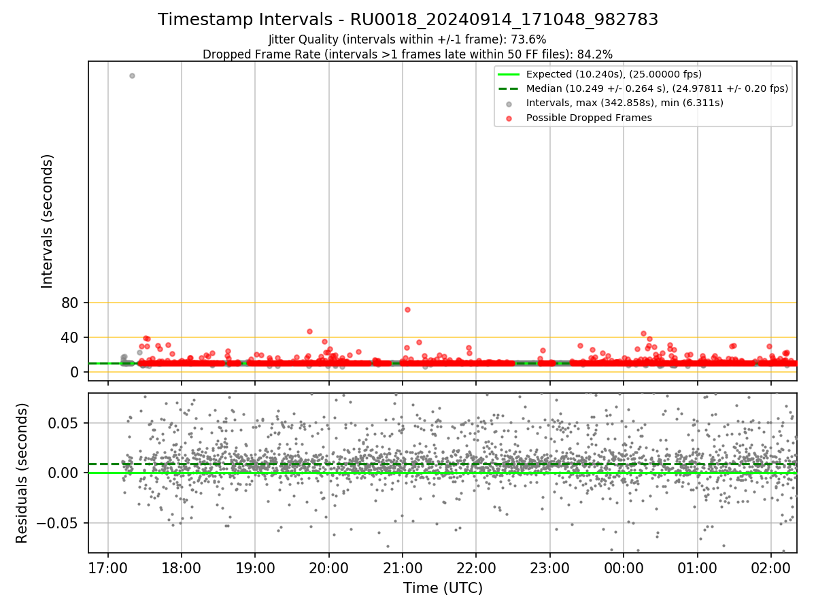The height and width of the screenshot is (612, 816).
Task: Click the 0.05 tick label on residuals axis
Action: point(65,423)
